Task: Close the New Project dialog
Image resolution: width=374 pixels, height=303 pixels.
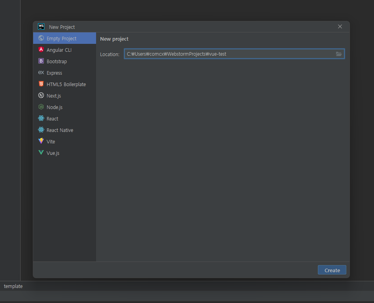Action: pos(340,26)
